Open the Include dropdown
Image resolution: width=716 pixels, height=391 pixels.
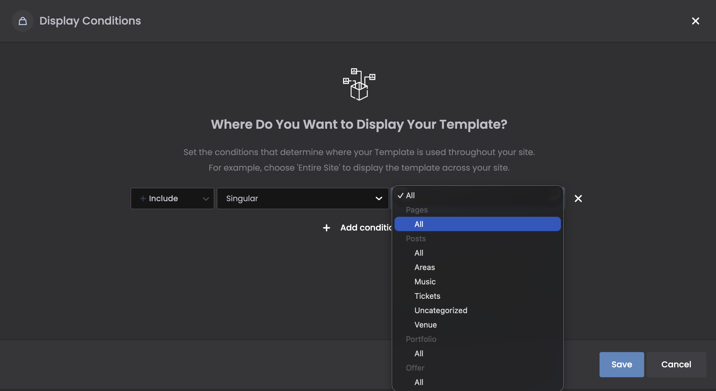coord(172,198)
